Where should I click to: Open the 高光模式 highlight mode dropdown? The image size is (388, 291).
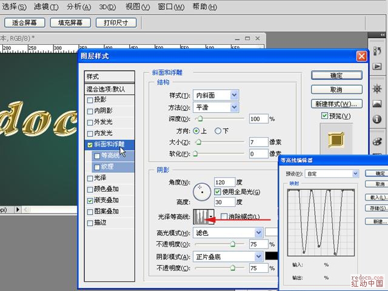click(259, 232)
